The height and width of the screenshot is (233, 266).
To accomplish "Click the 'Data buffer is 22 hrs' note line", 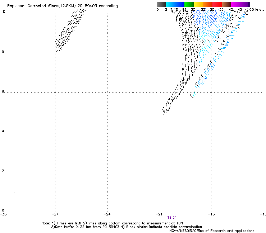I will [x=127, y=227].
